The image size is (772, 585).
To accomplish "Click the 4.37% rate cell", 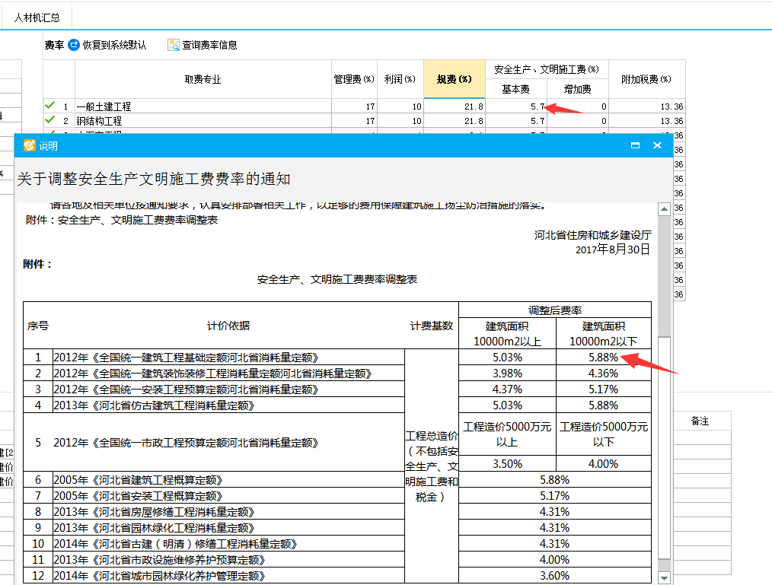I will 507,389.
